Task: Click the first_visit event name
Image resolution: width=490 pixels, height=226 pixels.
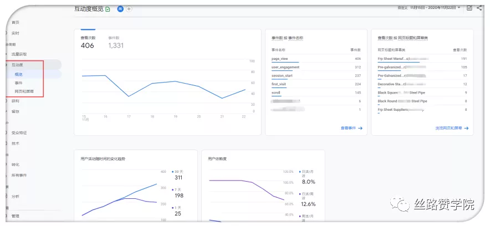Action: tap(279, 84)
